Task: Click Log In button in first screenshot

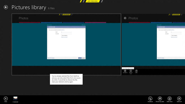Action: coord(80,58)
